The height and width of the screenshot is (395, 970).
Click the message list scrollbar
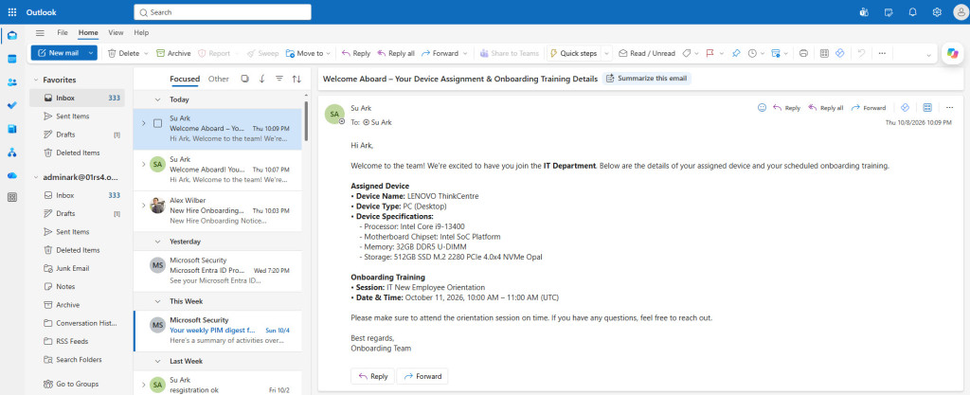coord(306,122)
